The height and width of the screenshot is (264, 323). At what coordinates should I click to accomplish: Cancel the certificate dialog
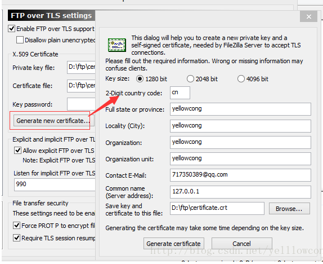click(x=241, y=244)
